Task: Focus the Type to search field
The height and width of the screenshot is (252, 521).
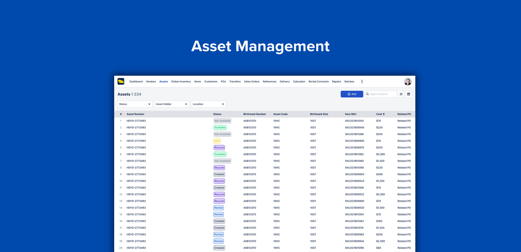Action: (380, 94)
